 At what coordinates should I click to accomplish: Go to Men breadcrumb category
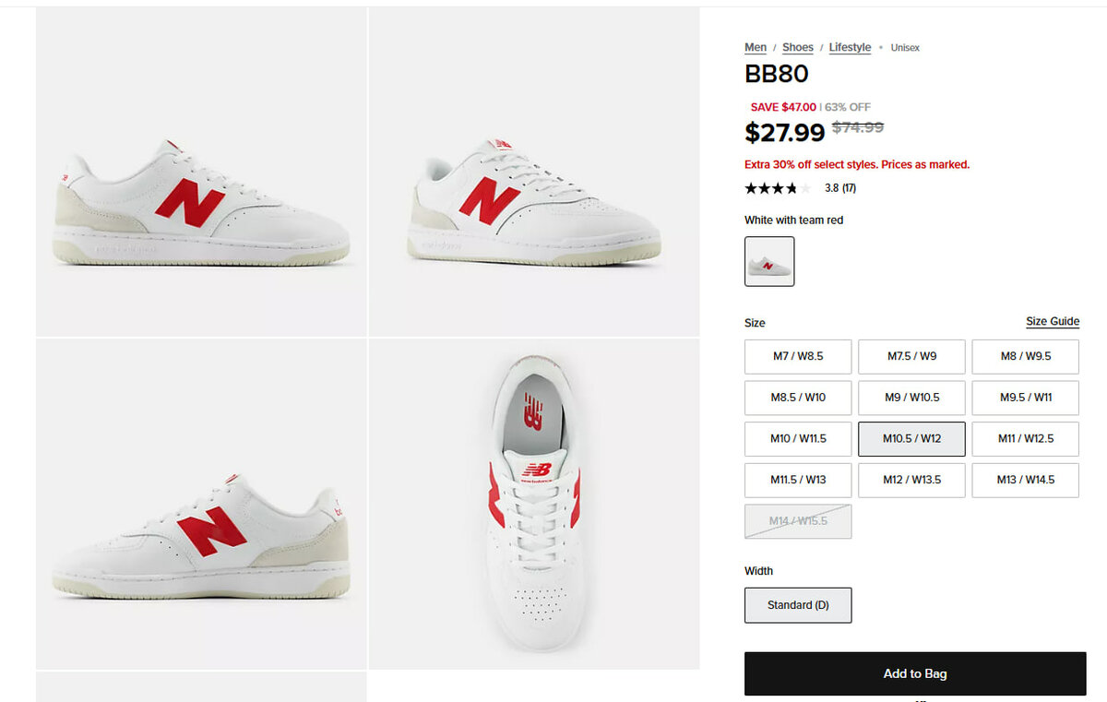[756, 47]
